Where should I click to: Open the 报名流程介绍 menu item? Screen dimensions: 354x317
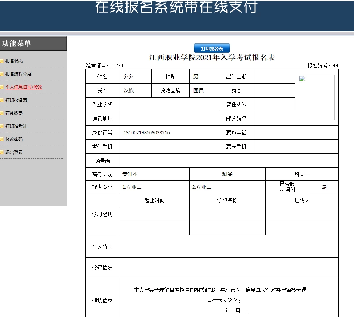coord(18,74)
